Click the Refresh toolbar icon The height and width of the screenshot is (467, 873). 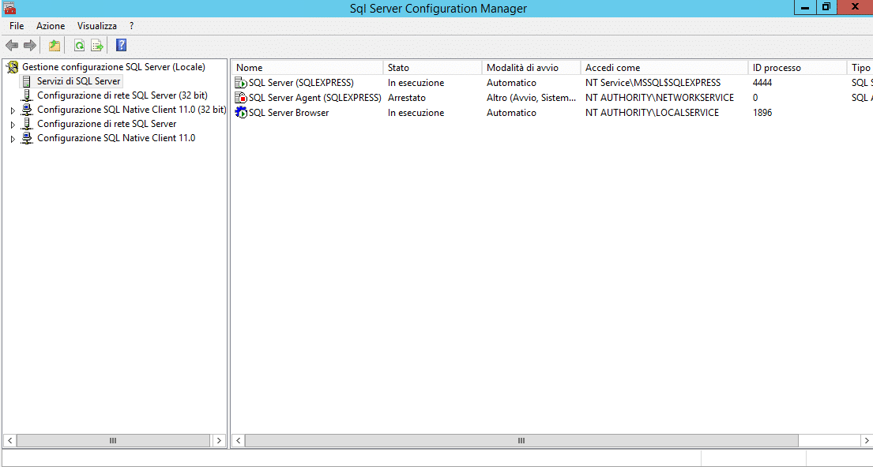pyautogui.click(x=79, y=46)
